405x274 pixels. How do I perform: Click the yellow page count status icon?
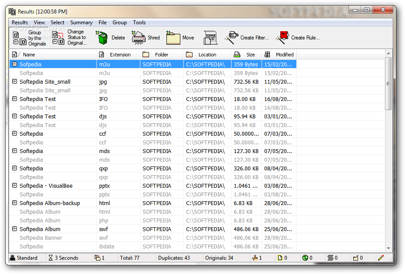(x=280, y=258)
